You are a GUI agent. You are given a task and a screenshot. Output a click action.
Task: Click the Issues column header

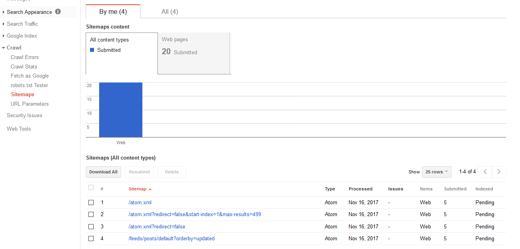click(x=395, y=189)
